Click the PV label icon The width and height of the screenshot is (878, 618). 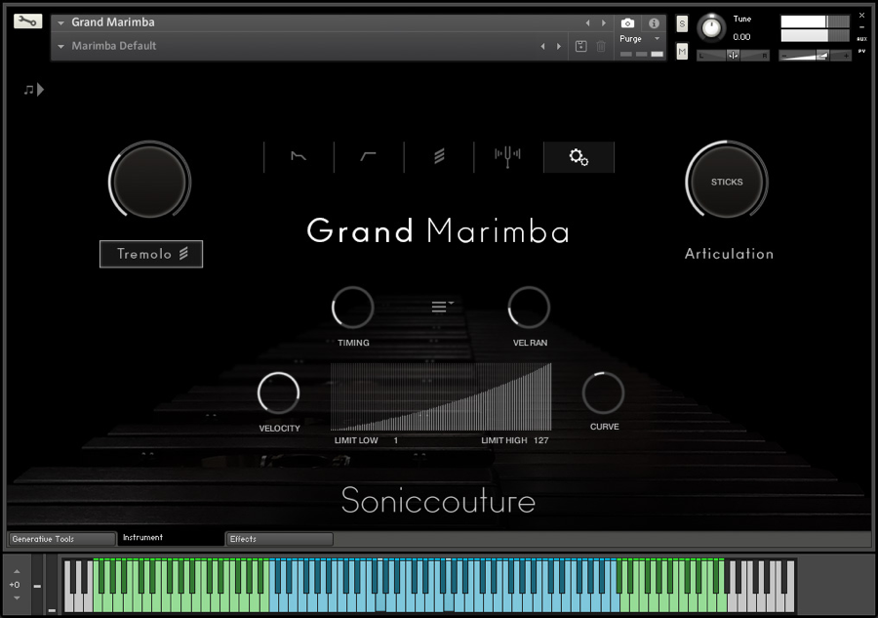(x=861, y=51)
